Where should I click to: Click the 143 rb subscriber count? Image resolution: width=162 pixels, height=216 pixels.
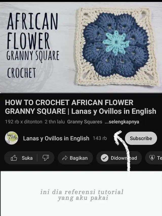[100, 138]
